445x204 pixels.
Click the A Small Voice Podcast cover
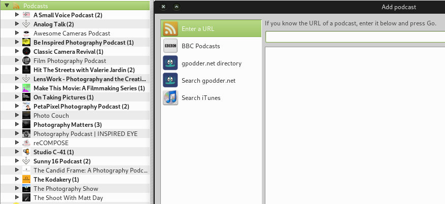tap(26, 15)
